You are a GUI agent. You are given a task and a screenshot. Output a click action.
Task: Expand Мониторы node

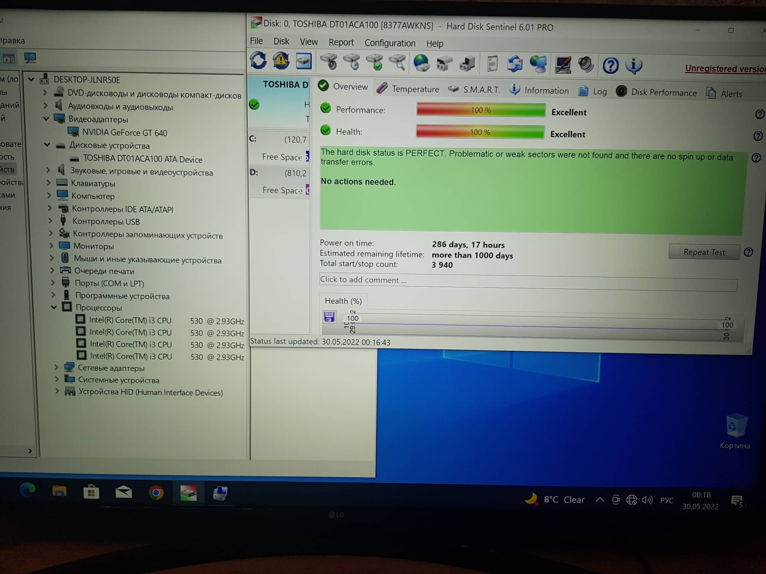pyautogui.click(x=51, y=246)
